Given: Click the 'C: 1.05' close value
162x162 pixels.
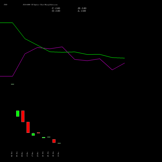Looking at the screenshot, I should click(x=56, y=8).
